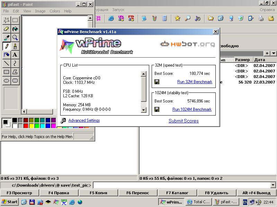277x207 pixels.
Task: Click the F5 Копия button
Action: tap(98, 193)
